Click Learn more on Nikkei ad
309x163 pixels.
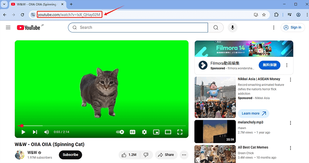click(x=253, y=113)
